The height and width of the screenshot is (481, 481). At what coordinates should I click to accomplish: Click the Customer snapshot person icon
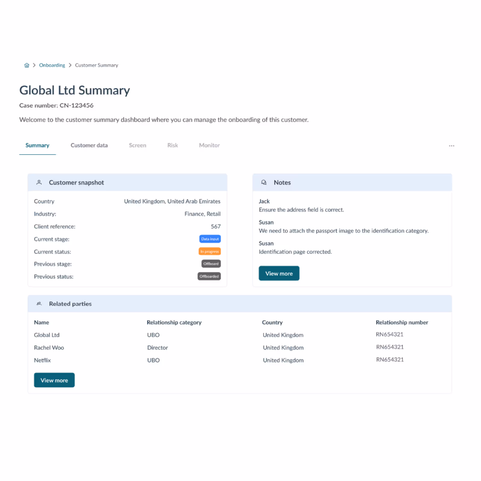coord(39,182)
